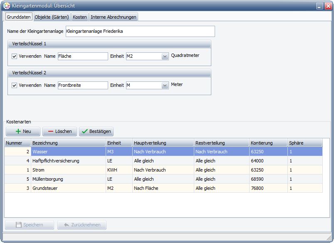Click the red minus Löschen icon

point(50,131)
